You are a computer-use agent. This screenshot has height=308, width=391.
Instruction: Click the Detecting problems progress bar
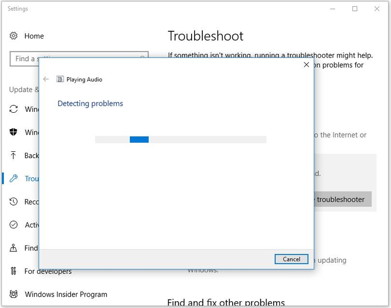(180, 140)
